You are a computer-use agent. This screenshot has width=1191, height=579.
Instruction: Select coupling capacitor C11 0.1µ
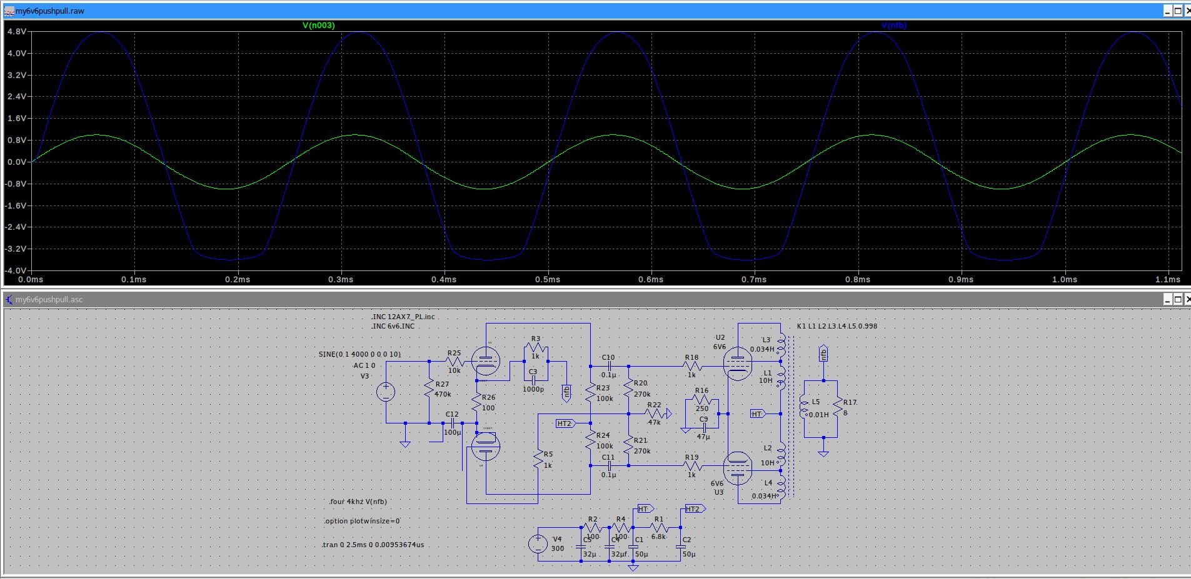[x=609, y=465]
